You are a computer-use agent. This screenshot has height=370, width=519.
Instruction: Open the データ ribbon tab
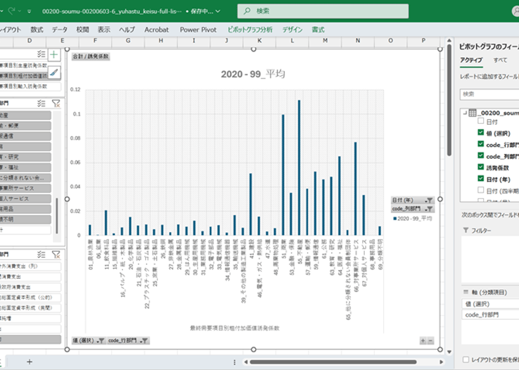pyautogui.click(x=60, y=30)
